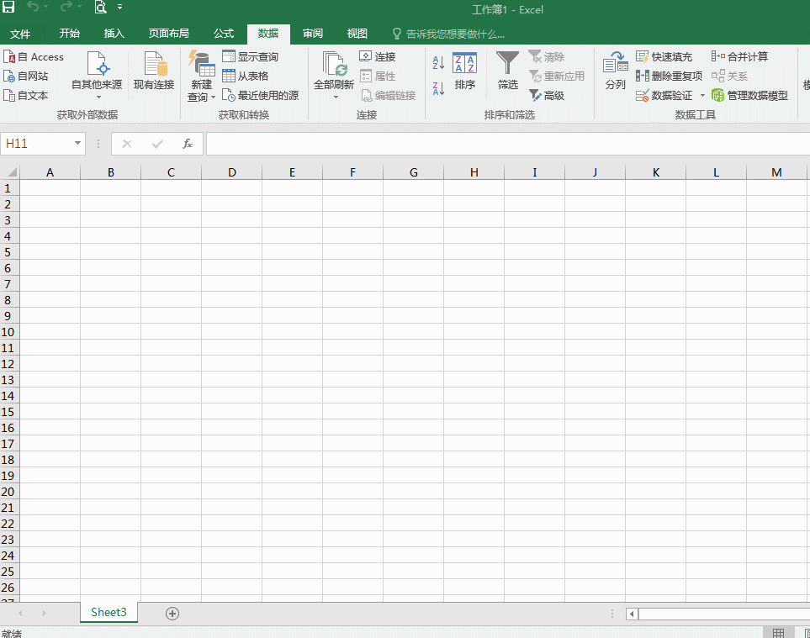Click 属性 (Properties) in Connections group
810x638 pixels.
pos(378,76)
